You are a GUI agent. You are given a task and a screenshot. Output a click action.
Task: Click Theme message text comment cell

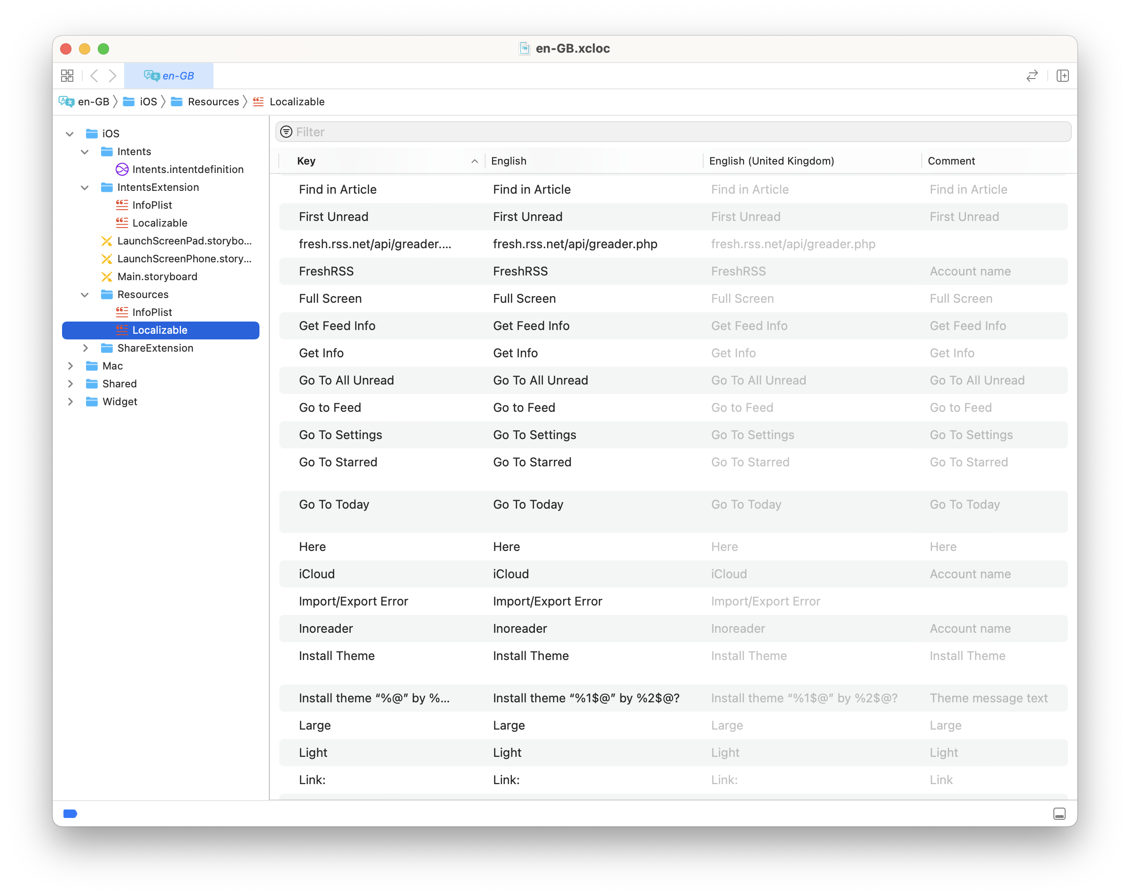point(989,698)
